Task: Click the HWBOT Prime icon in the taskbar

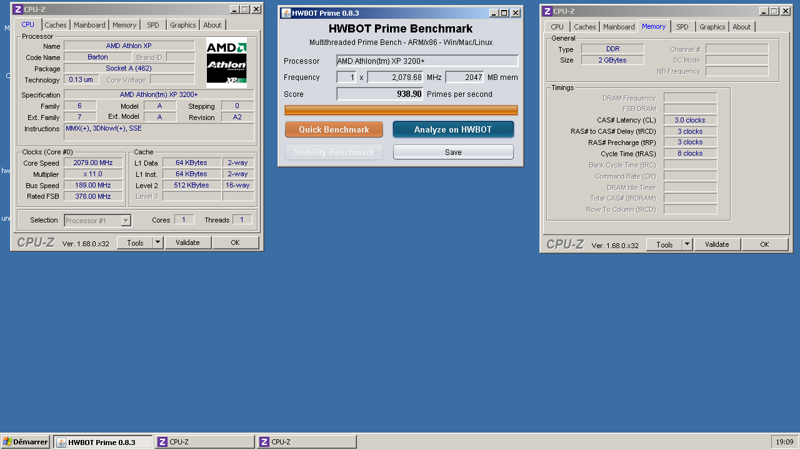Action: (61, 442)
